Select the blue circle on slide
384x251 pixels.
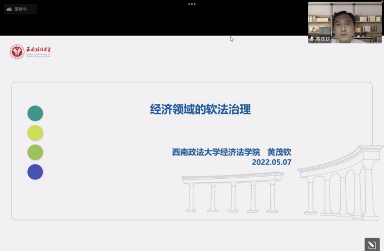tap(35, 172)
